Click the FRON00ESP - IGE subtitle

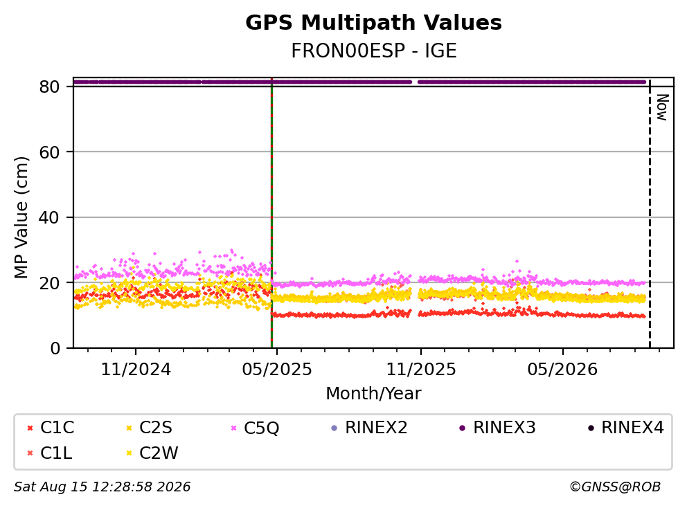(374, 51)
